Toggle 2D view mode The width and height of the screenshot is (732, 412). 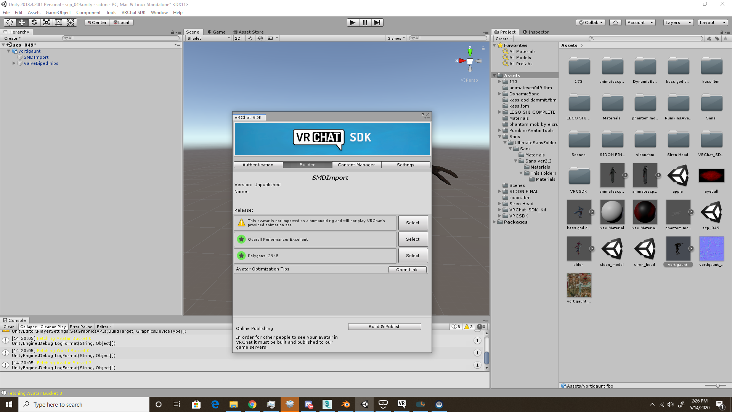coord(238,38)
